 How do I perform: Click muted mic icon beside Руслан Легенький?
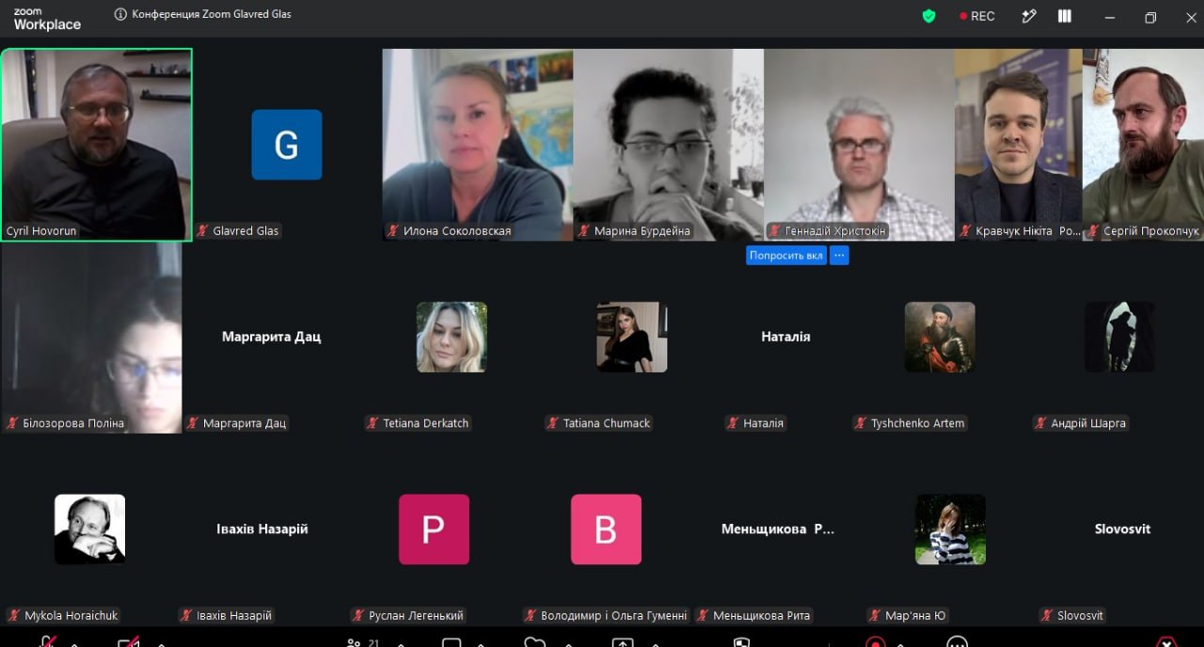coord(358,615)
